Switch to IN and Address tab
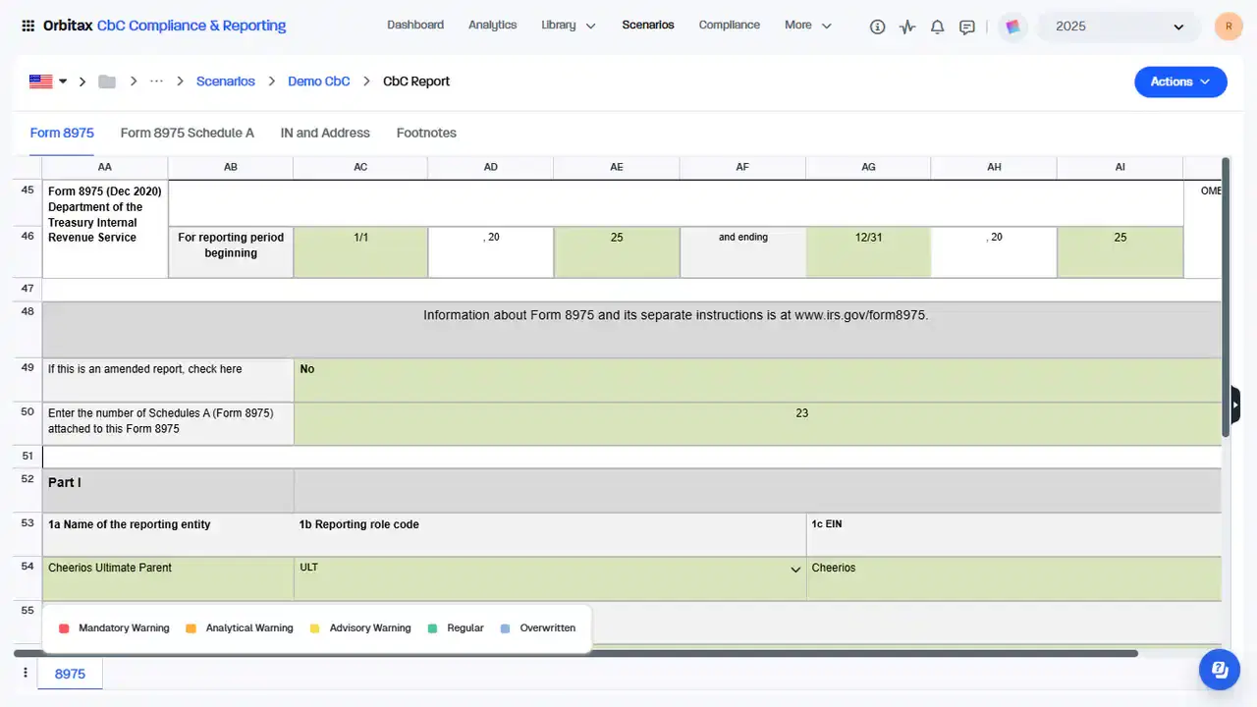 (x=325, y=133)
